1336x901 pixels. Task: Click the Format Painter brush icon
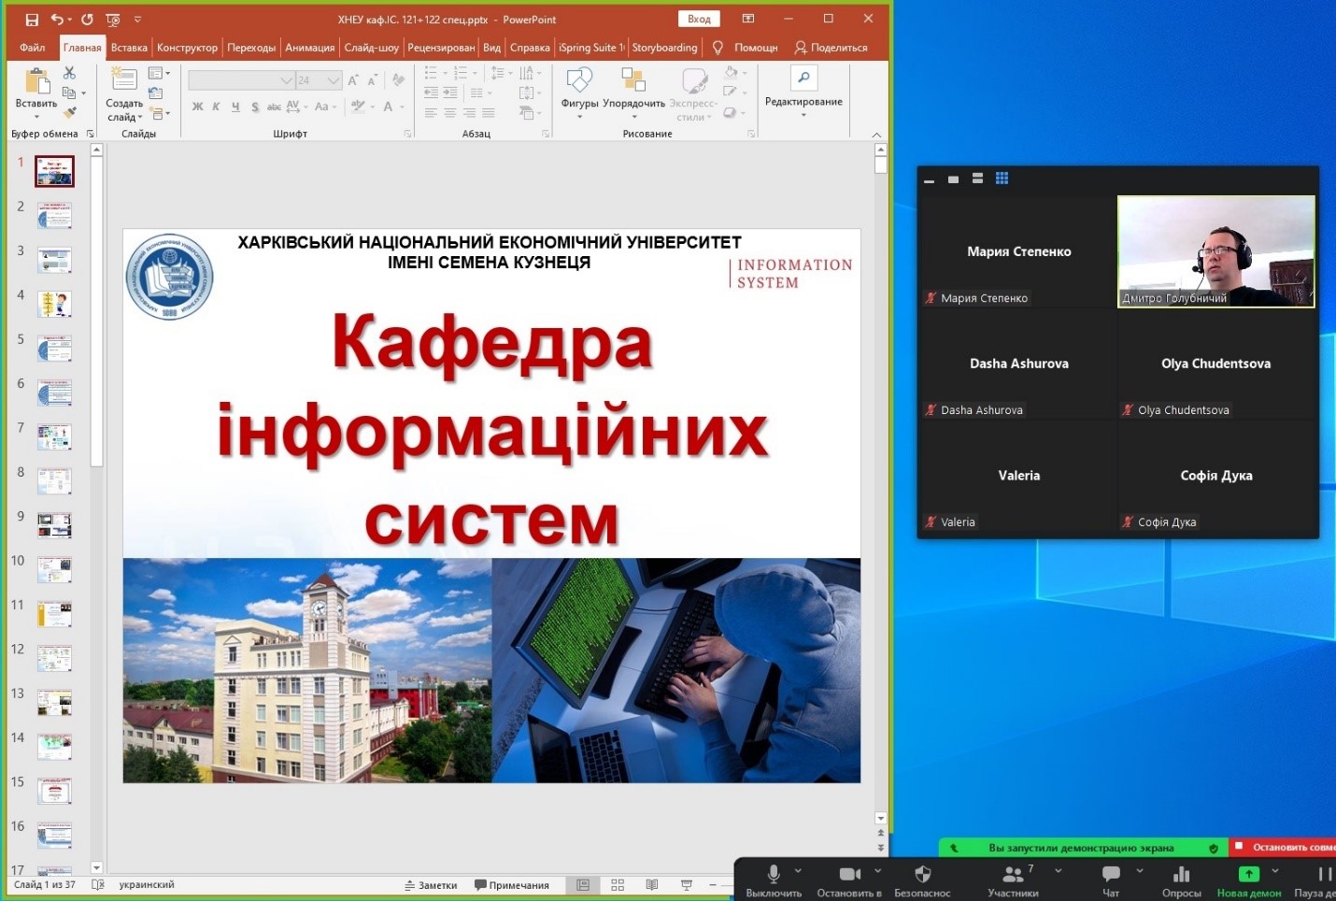click(69, 112)
